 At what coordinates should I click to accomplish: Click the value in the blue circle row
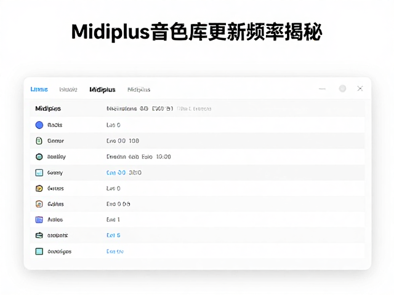click(113, 125)
